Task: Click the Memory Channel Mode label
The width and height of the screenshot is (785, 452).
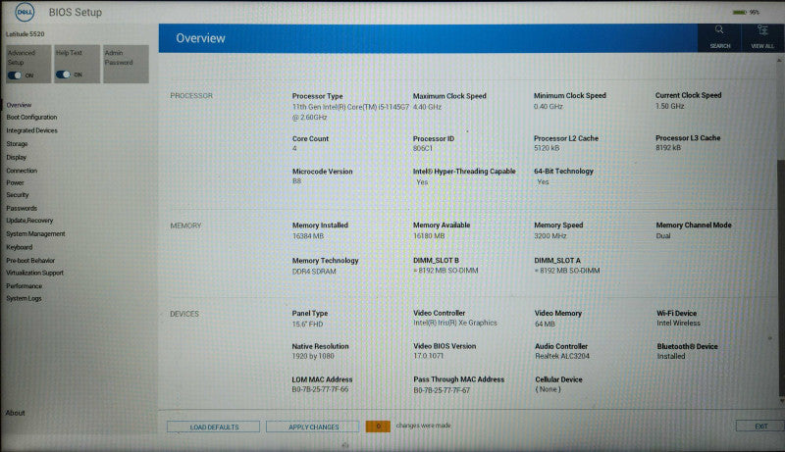Action: (694, 226)
